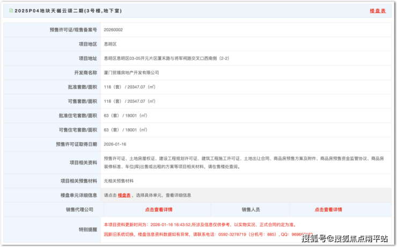Click the 批准套数/面积 value

click(x=129, y=87)
